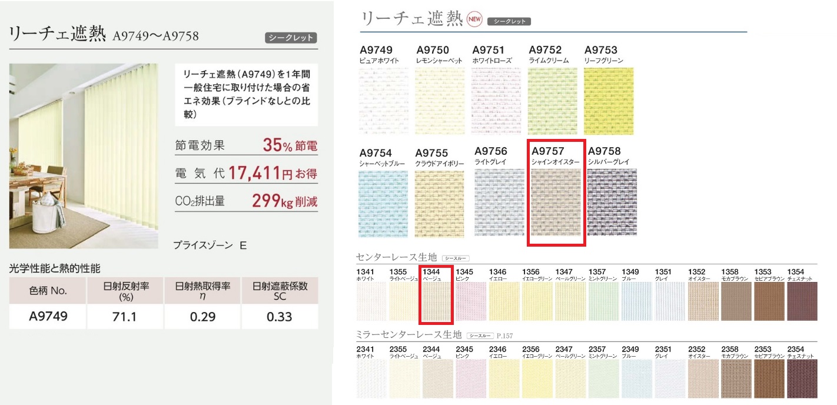The image size is (837, 405).
Task: Select mirror lace swatch 2353 セピアブラウン
Action: click(x=769, y=379)
